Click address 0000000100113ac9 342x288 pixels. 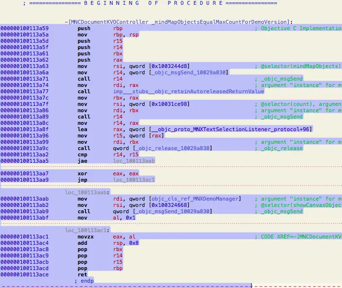24,256
